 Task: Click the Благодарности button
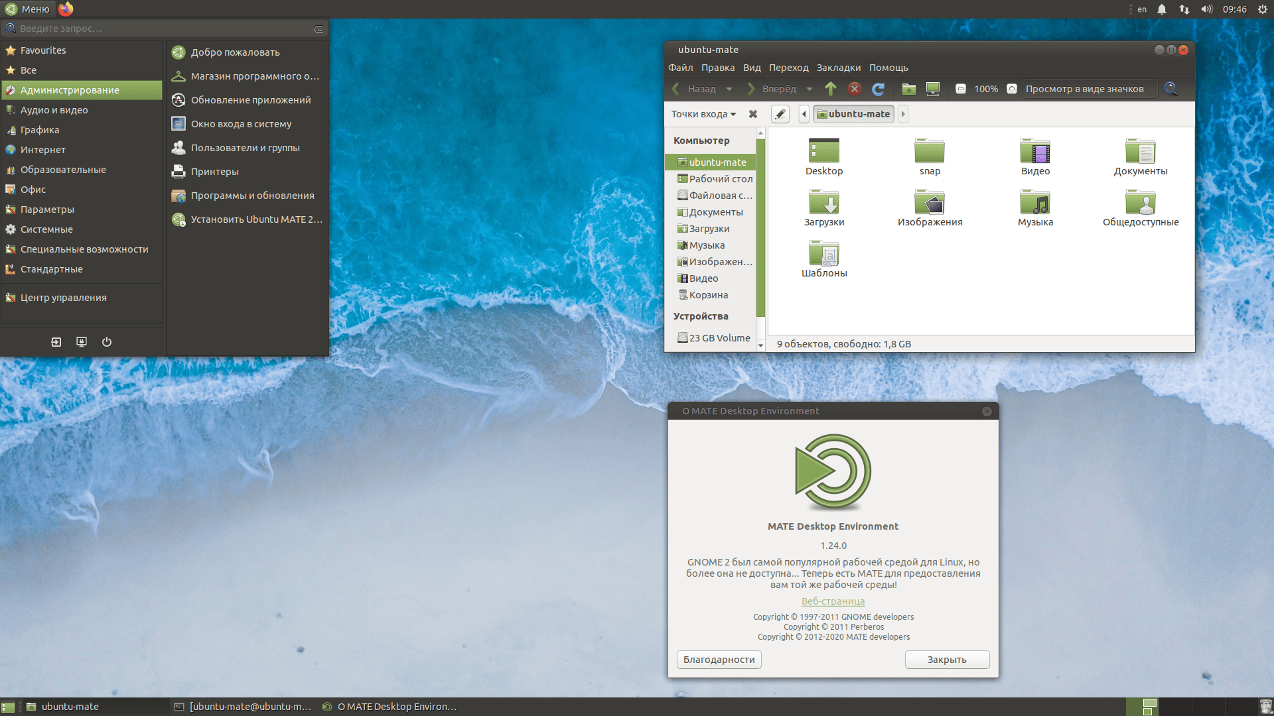tap(719, 660)
